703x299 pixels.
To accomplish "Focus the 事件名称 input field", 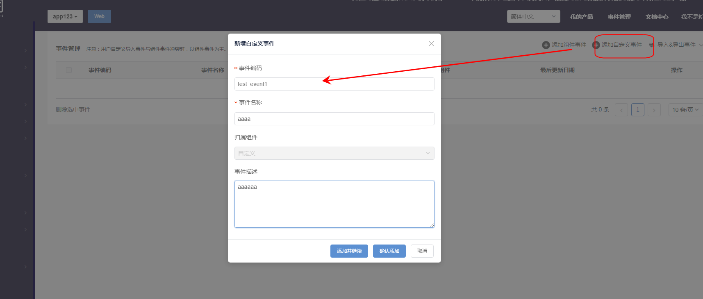I will point(334,119).
